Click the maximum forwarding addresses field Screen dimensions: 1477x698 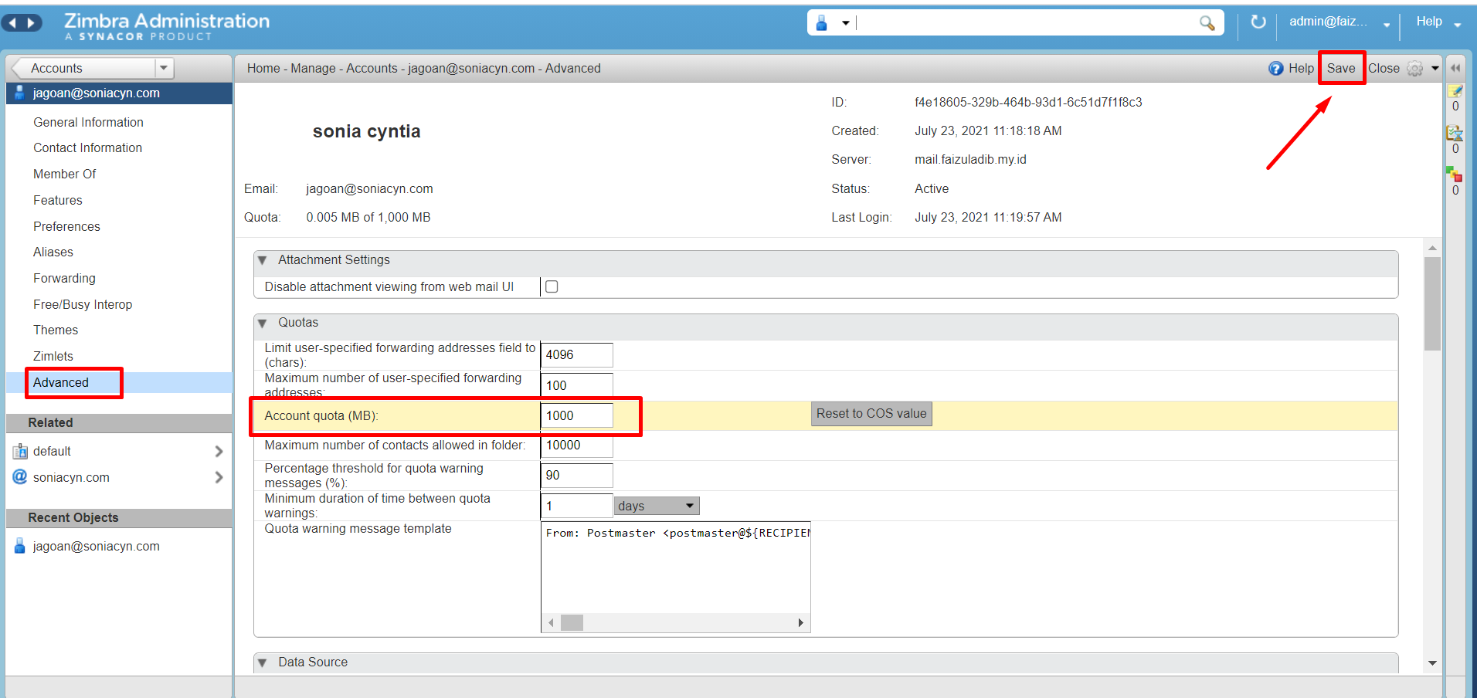[576, 385]
